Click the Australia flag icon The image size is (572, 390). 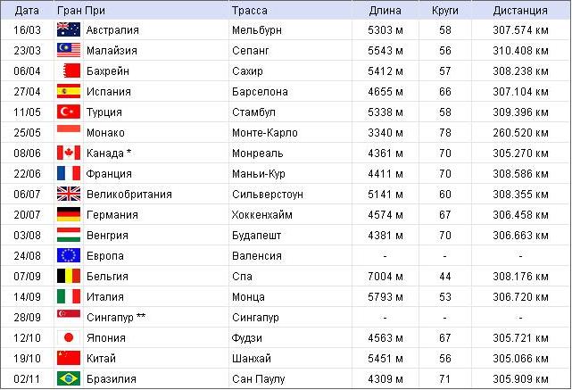tap(69, 29)
